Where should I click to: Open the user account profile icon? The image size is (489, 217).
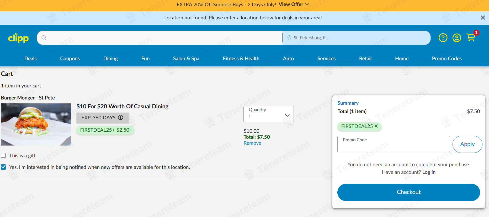(x=457, y=38)
